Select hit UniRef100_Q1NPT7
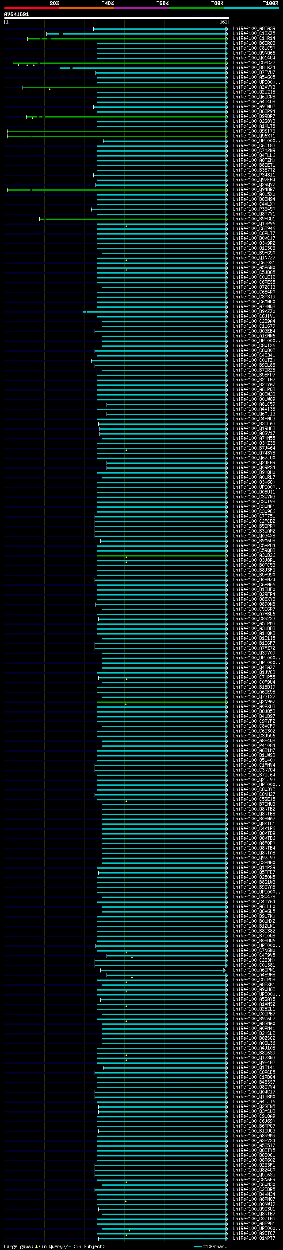 (253, 1238)
